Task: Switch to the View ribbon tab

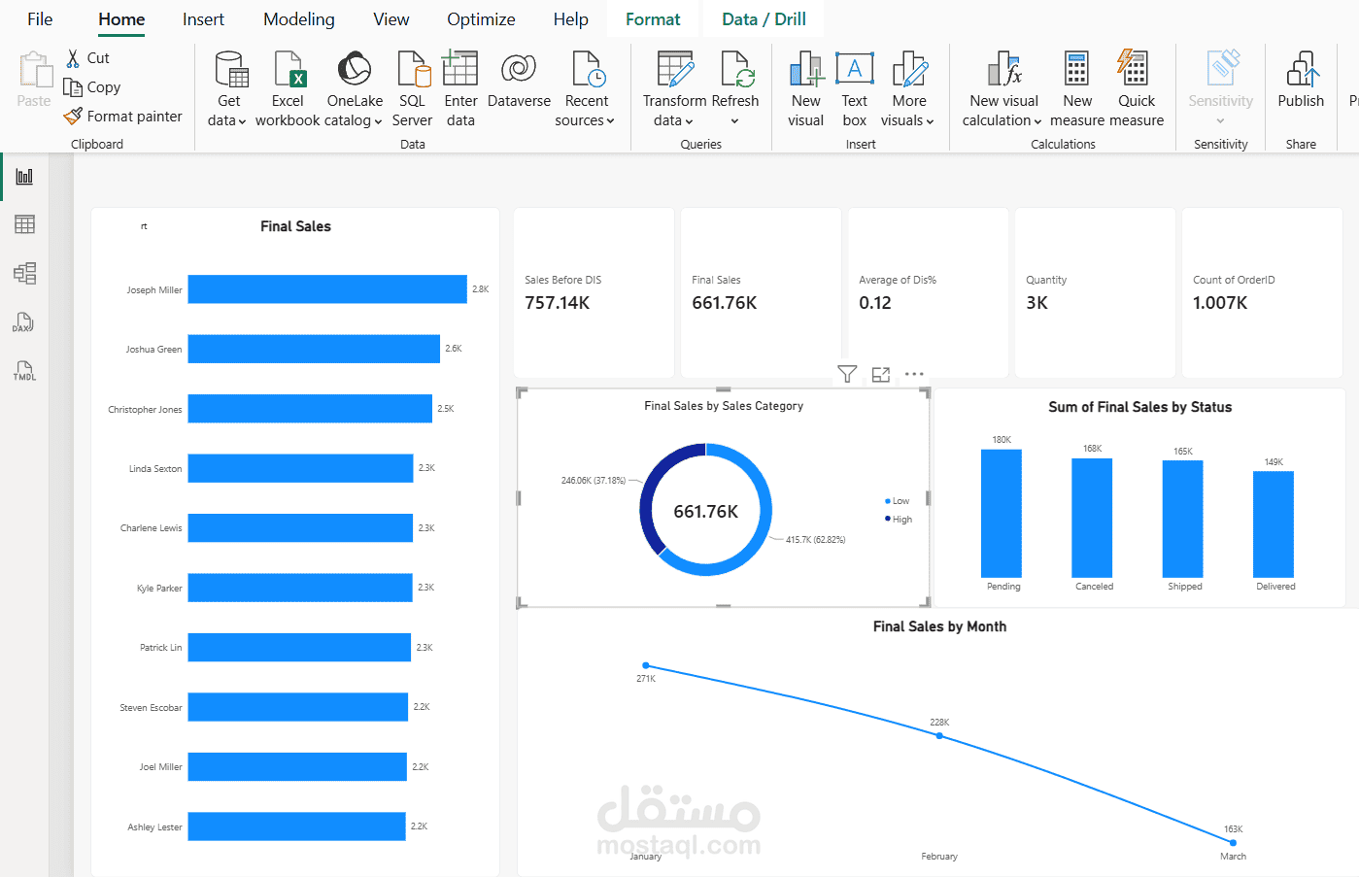Action: [391, 19]
